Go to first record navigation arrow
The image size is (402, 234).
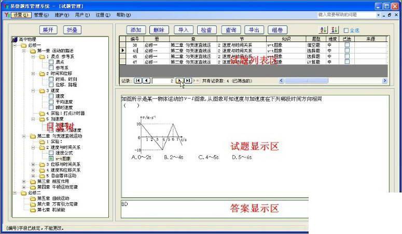(137, 80)
